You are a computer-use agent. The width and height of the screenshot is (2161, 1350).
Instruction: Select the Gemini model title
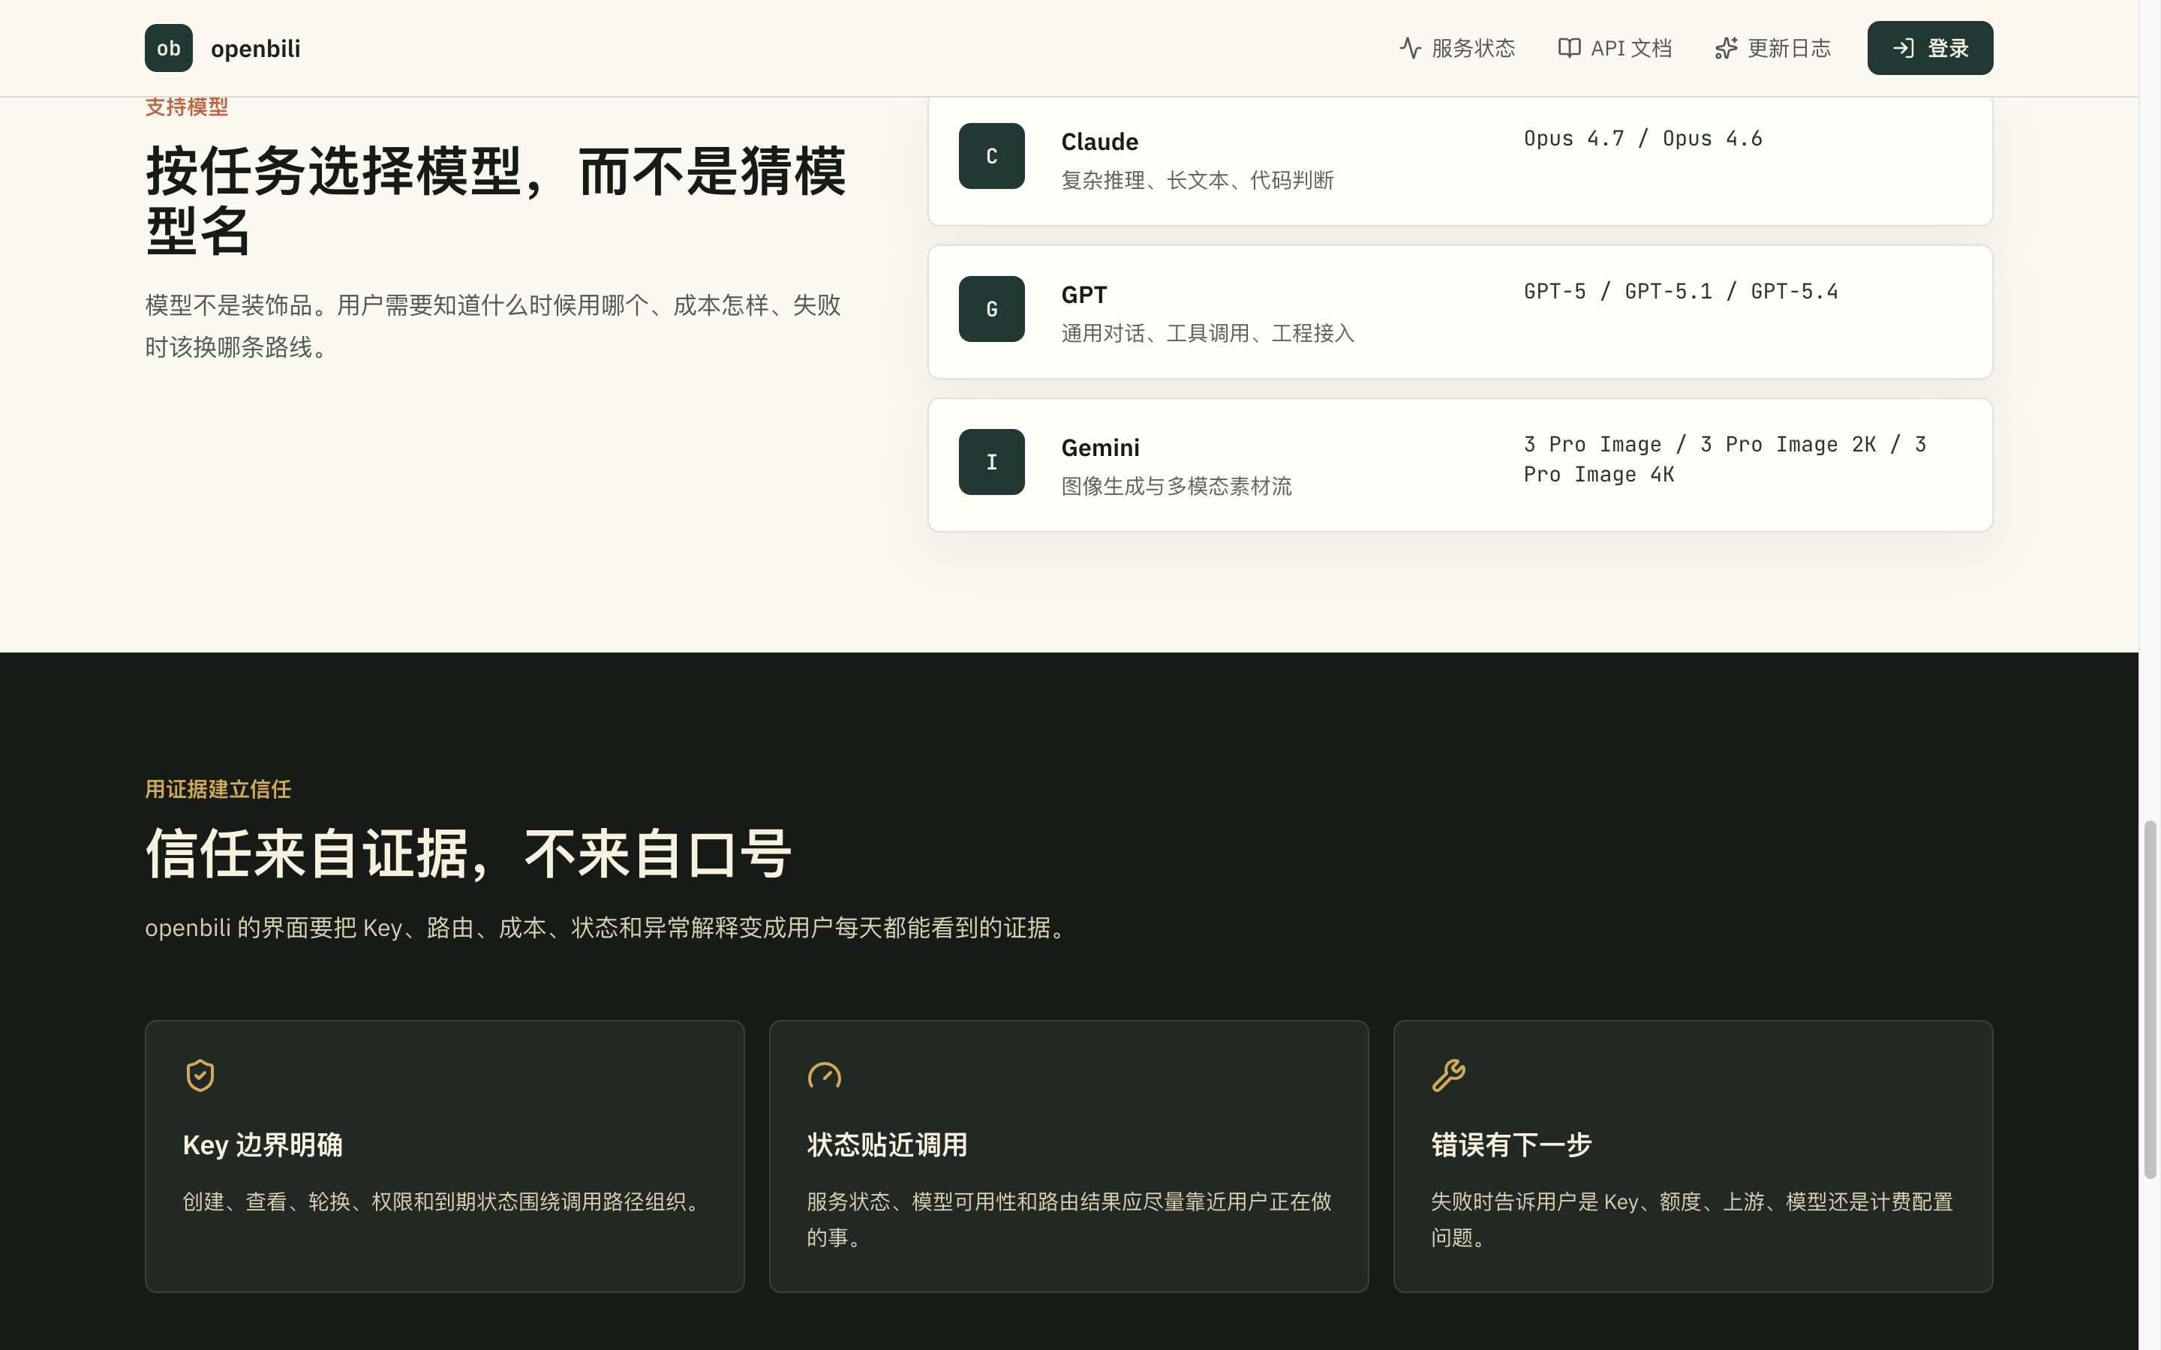1100,447
